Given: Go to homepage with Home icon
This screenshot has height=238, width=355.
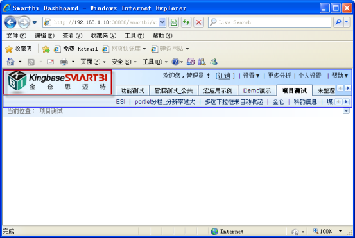Looking at the screenshot, I should 11,62.
